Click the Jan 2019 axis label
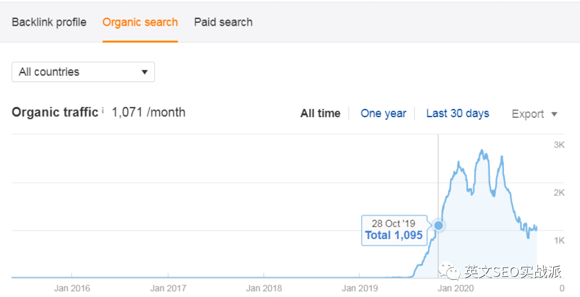 click(x=360, y=288)
